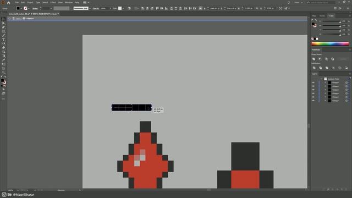
Task: Open graphic style dropdown arrow
Action: click(x=123, y=8)
